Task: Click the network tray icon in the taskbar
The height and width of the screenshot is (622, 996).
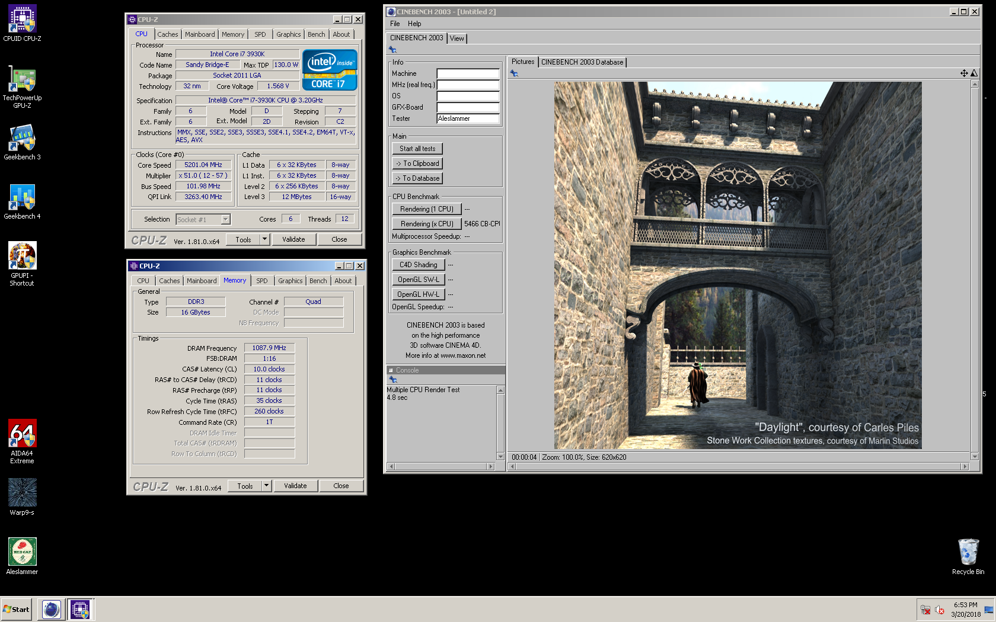Action: pyautogui.click(x=925, y=610)
